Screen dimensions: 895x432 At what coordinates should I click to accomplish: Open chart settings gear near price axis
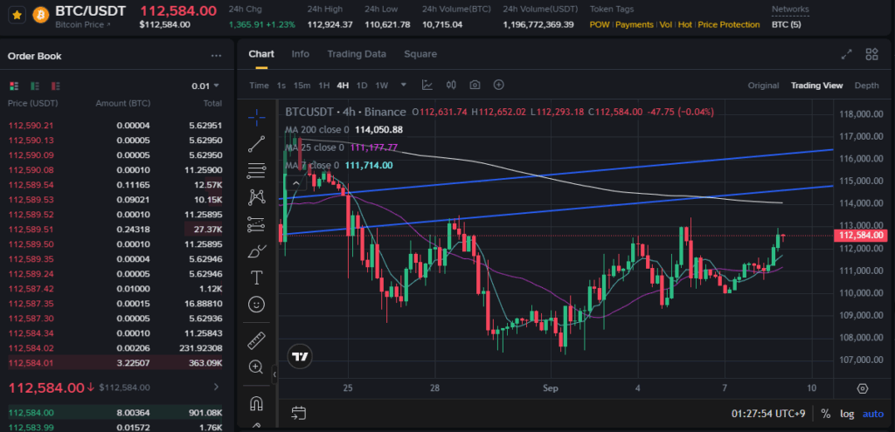pyautogui.click(x=863, y=388)
